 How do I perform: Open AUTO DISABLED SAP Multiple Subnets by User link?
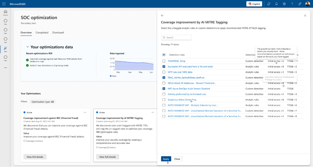click(x=193, y=105)
